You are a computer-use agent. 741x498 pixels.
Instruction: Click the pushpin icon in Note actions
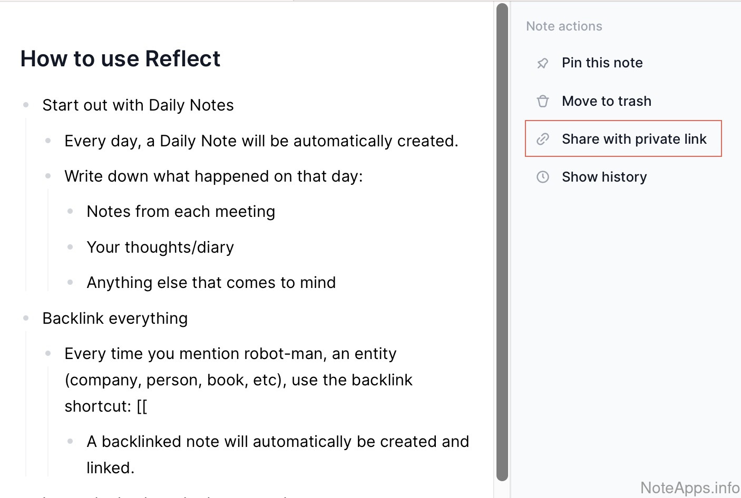pos(542,63)
